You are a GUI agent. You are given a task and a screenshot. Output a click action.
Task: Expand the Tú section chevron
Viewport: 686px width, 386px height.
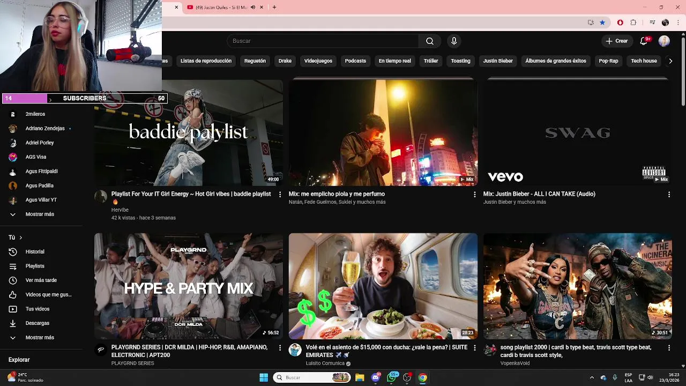click(x=21, y=237)
